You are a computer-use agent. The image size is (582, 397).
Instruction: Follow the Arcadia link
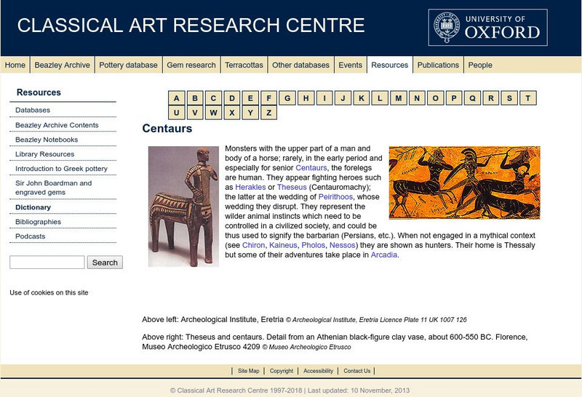tap(384, 255)
